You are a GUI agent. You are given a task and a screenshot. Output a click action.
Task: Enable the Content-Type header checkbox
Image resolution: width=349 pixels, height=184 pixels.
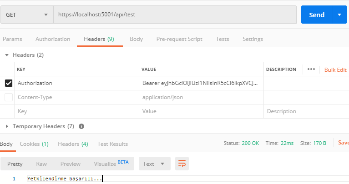point(9,97)
